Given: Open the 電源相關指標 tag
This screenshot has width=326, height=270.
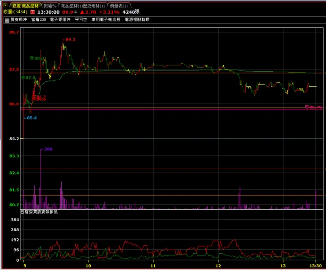Looking at the screenshot, I should 137,19.
